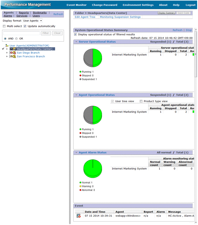Click the Agent Alarm Status pie chart
The image size is (198, 225).
pos(93,169)
